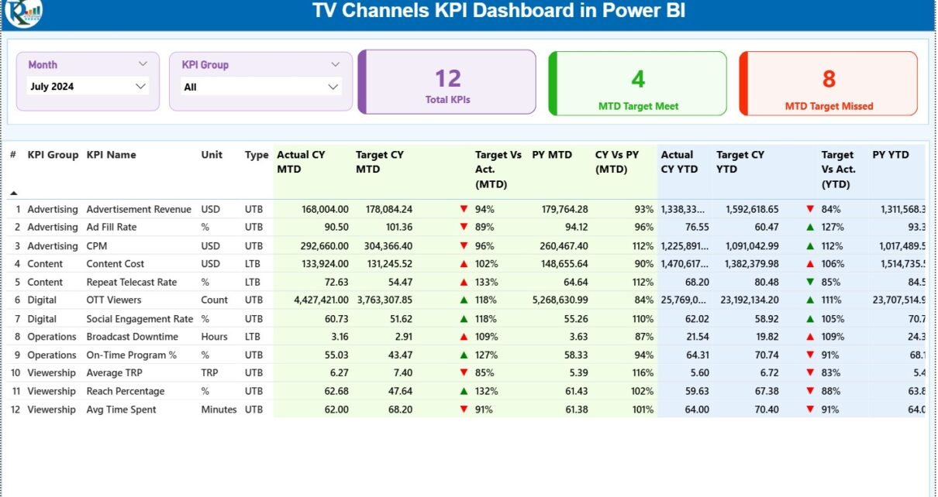Sort by the KPI Name column header

[x=111, y=155]
